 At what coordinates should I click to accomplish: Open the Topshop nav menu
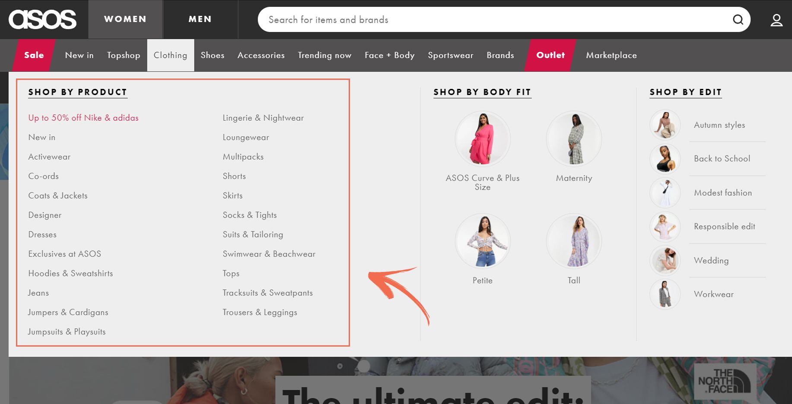click(124, 55)
